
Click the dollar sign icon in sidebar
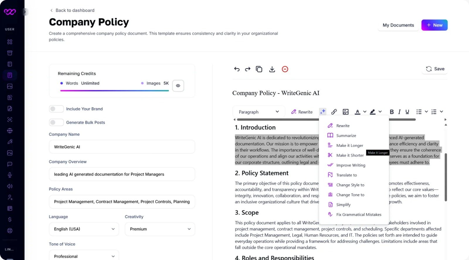[10, 219]
